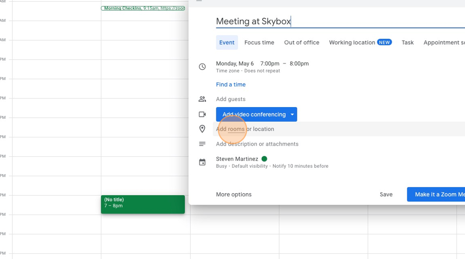The height and width of the screenshot is (259, 465).
Task: Click the Steven Martinez calendar name
Action: (237, 159)
